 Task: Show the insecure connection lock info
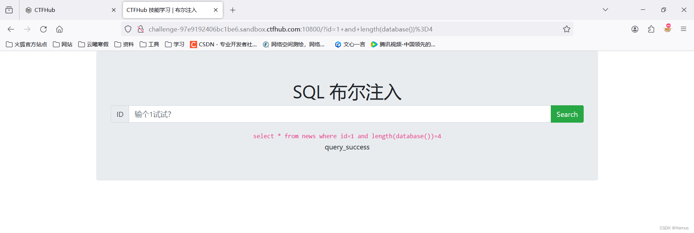141,29
